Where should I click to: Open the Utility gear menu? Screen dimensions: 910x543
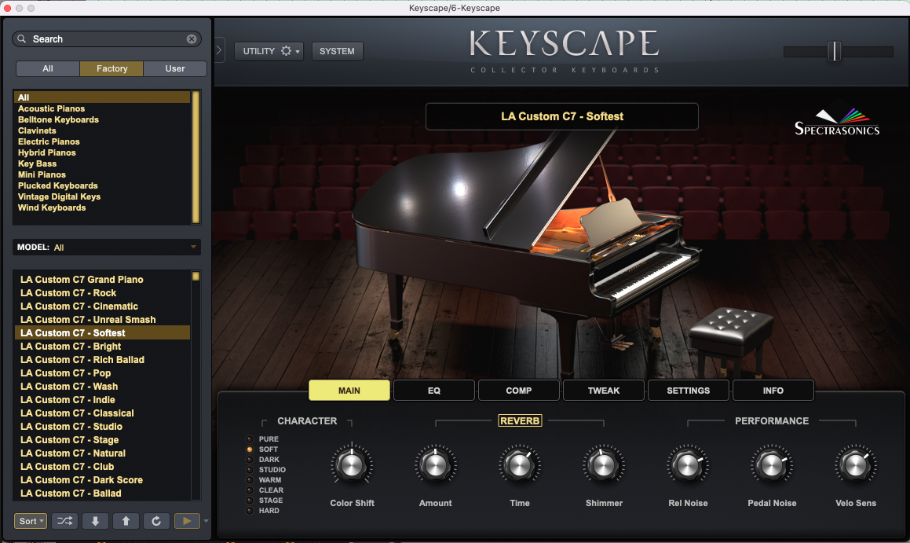pyautogui.click(x=269, y=51)
